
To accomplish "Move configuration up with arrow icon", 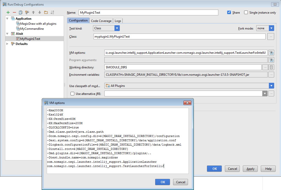I will click(x=33, y=12).
